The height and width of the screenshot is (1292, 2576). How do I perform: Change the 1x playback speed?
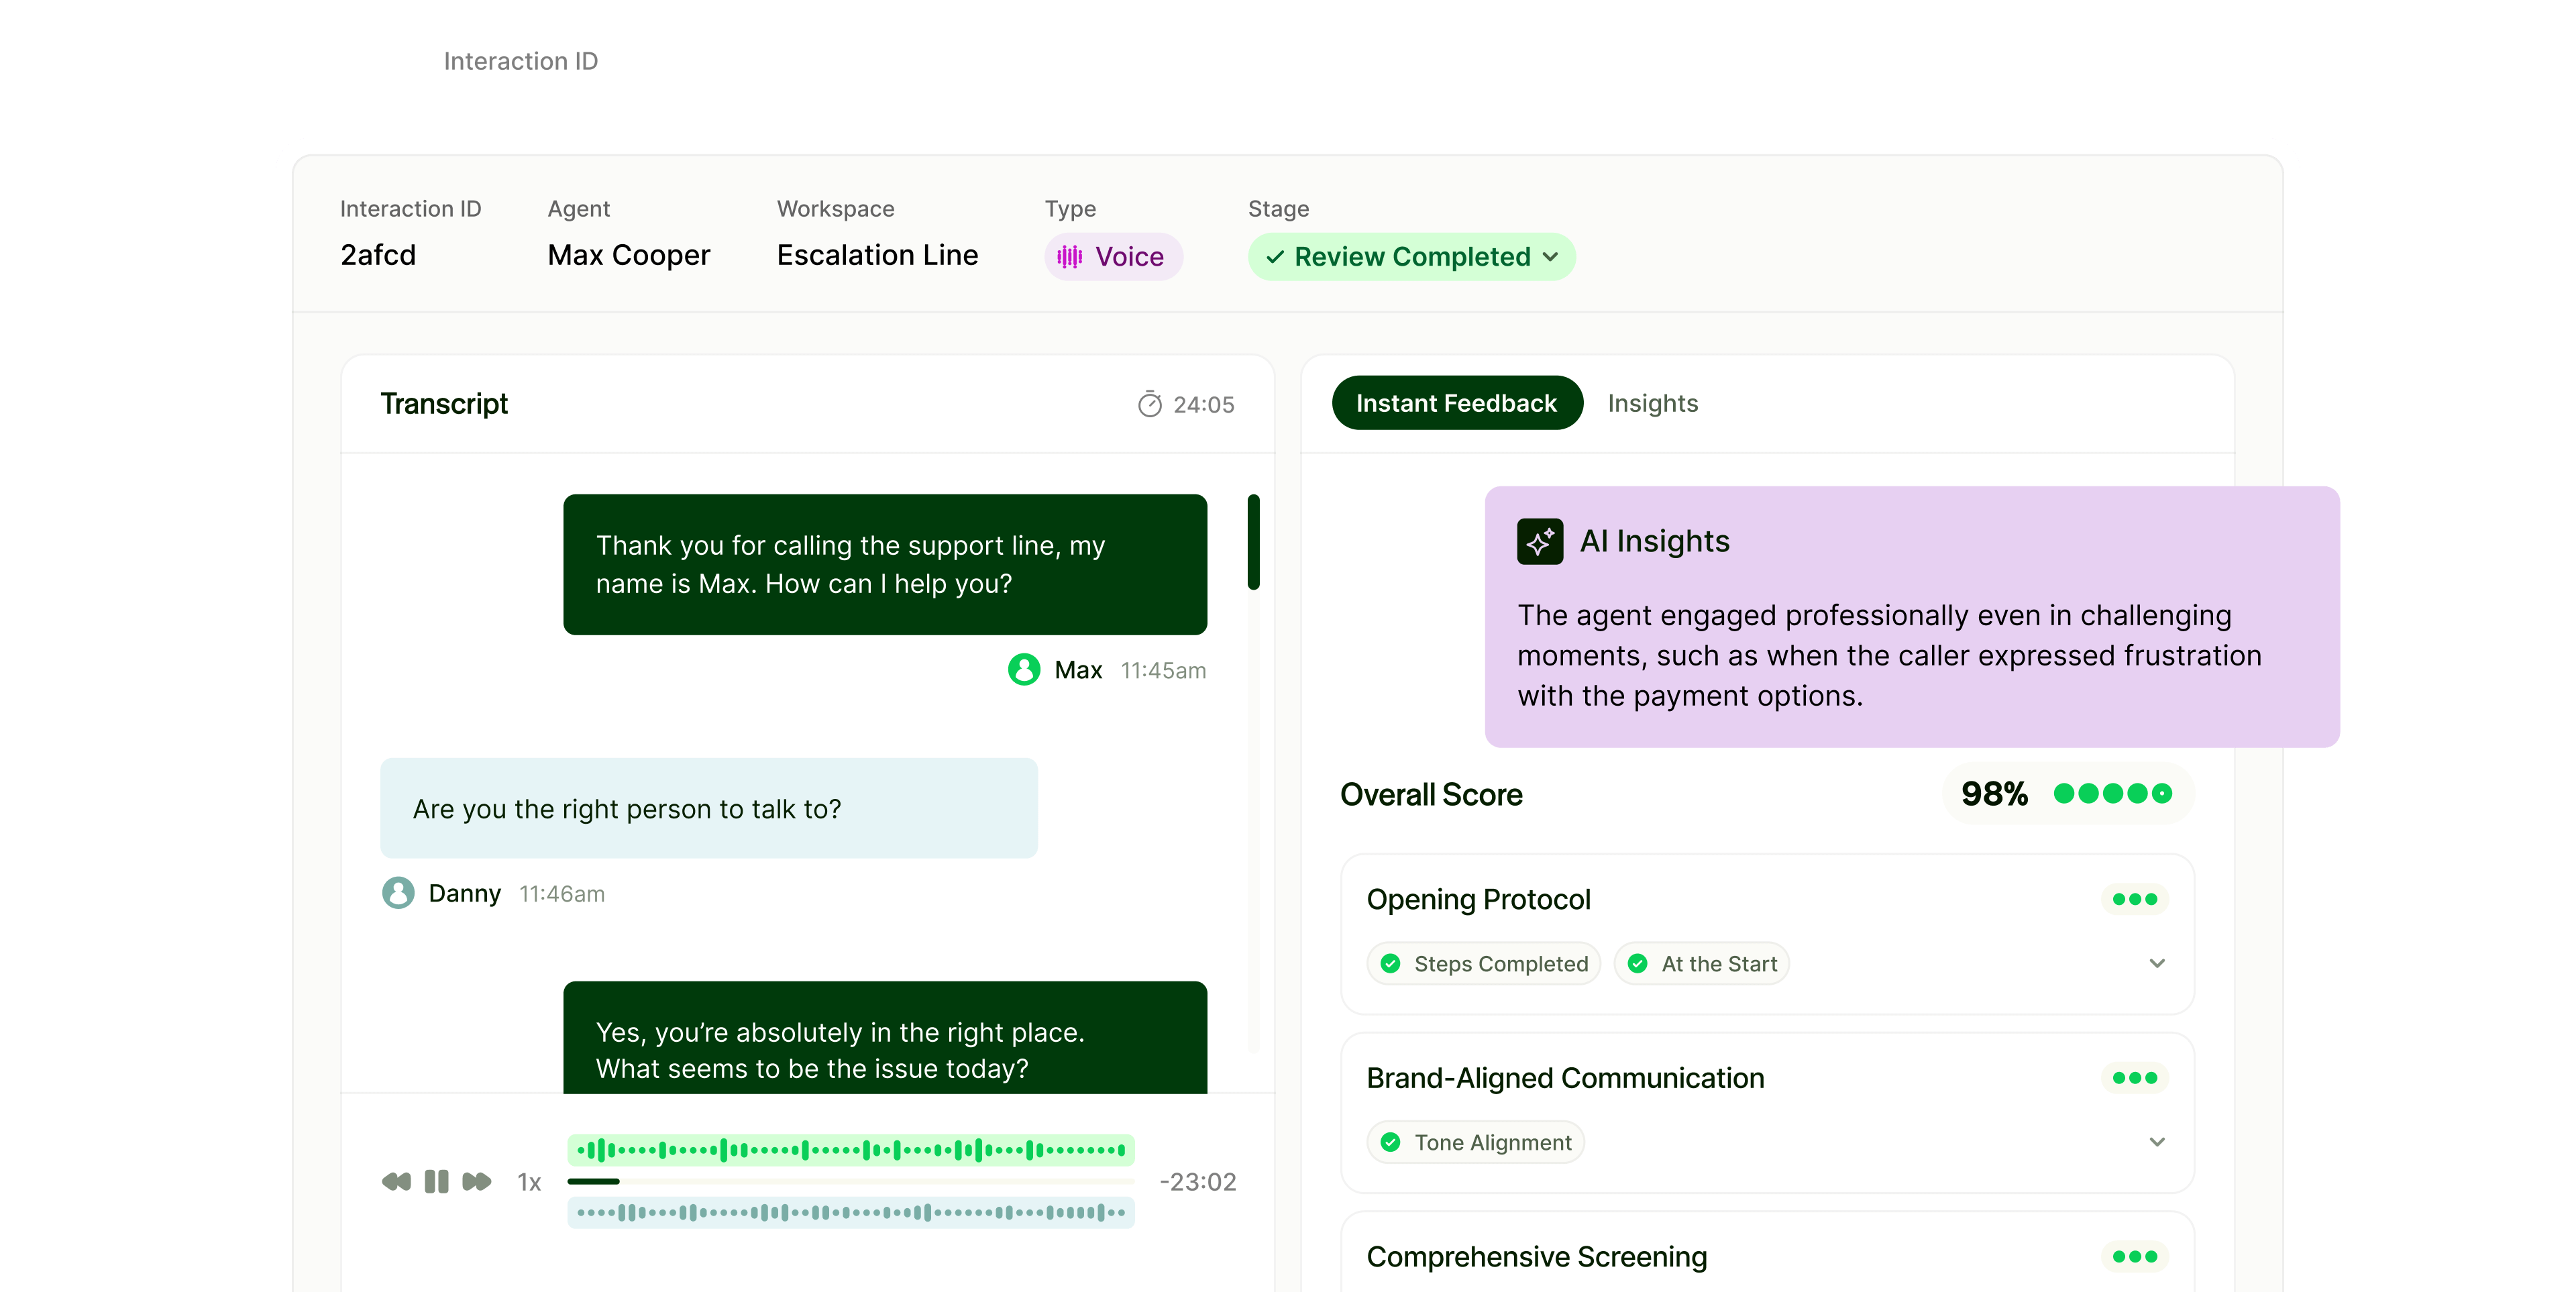[x=528, y=1182]
